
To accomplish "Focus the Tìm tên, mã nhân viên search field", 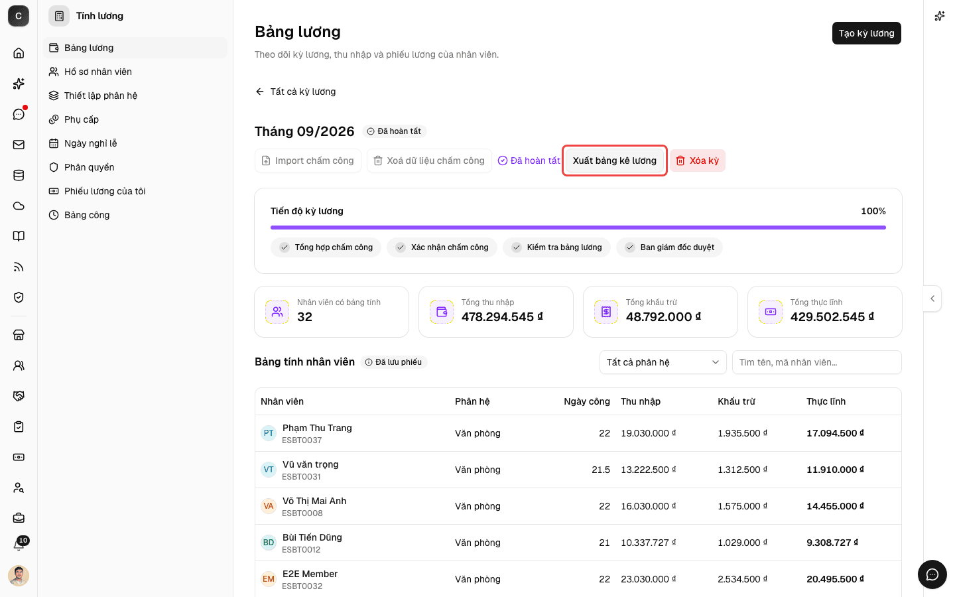I will coord(817,362).
